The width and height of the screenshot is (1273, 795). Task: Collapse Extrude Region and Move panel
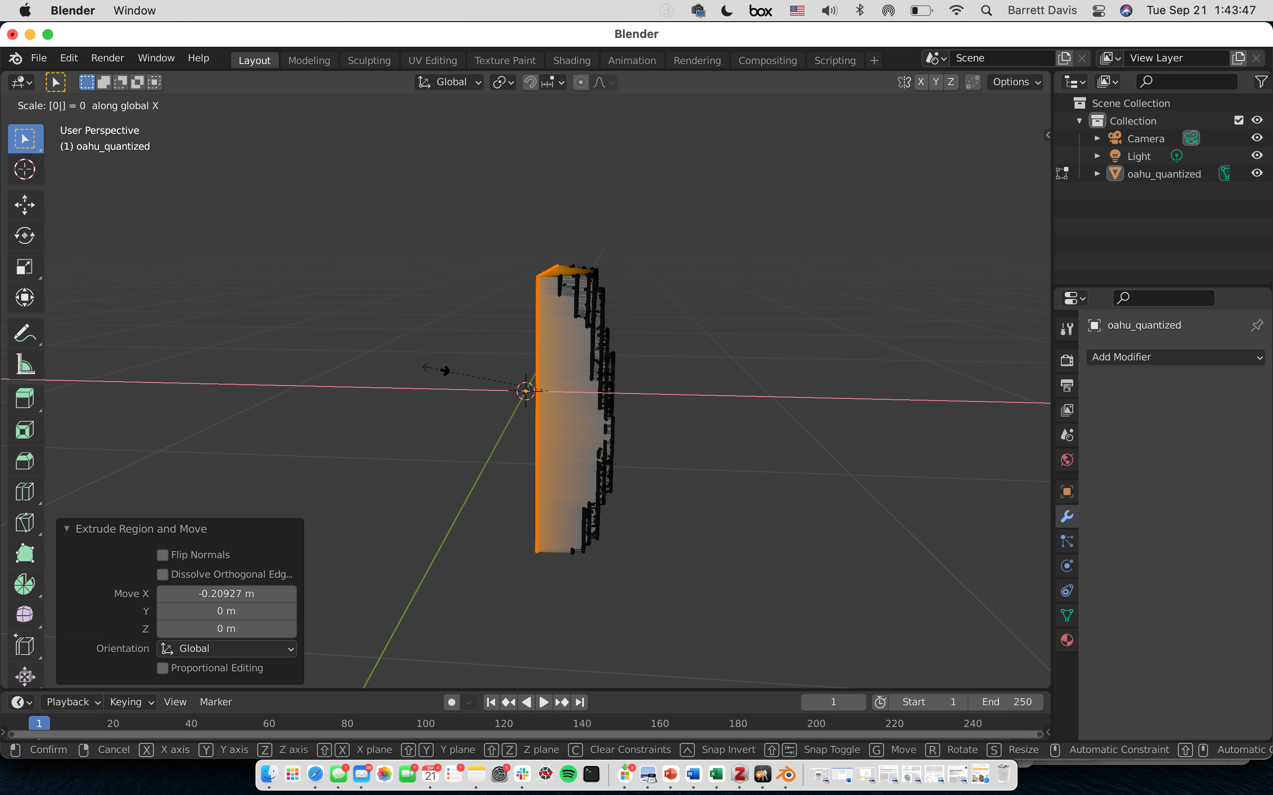(x=67, y=528)
